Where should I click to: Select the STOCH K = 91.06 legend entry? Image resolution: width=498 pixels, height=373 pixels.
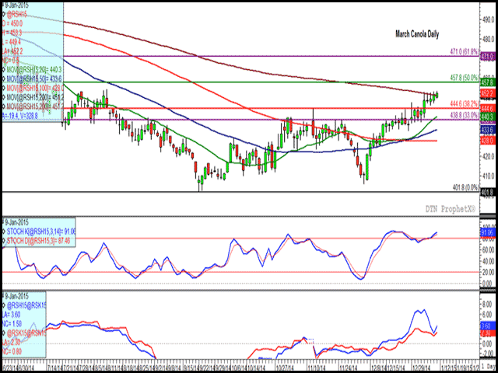(40, 230)
